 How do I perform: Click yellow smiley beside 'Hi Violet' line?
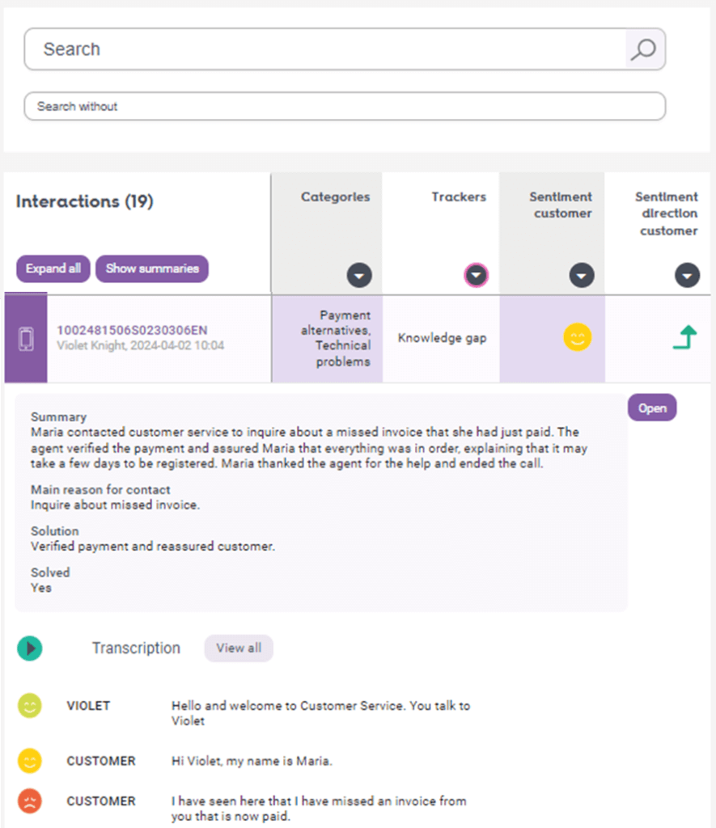(30, 761)
